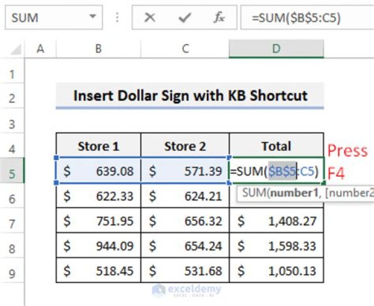Click number1 argument in function tooltip
This screenshot has height=306, width=374.
295,193
